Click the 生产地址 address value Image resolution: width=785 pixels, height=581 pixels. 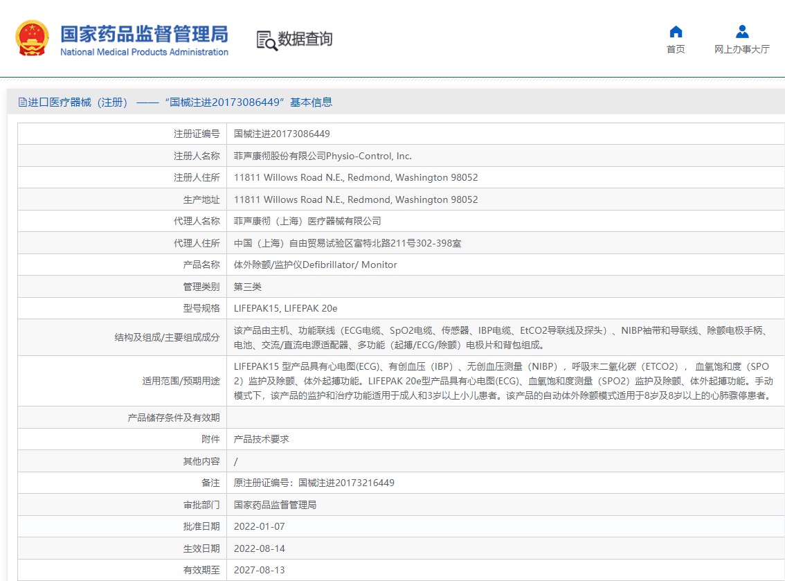point(356,199)
